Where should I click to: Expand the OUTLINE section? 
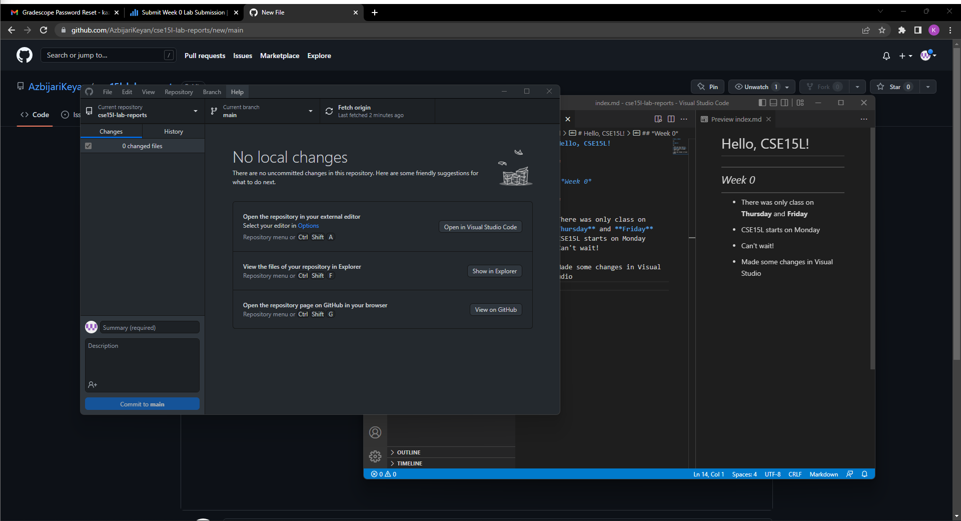coord(409,452)
